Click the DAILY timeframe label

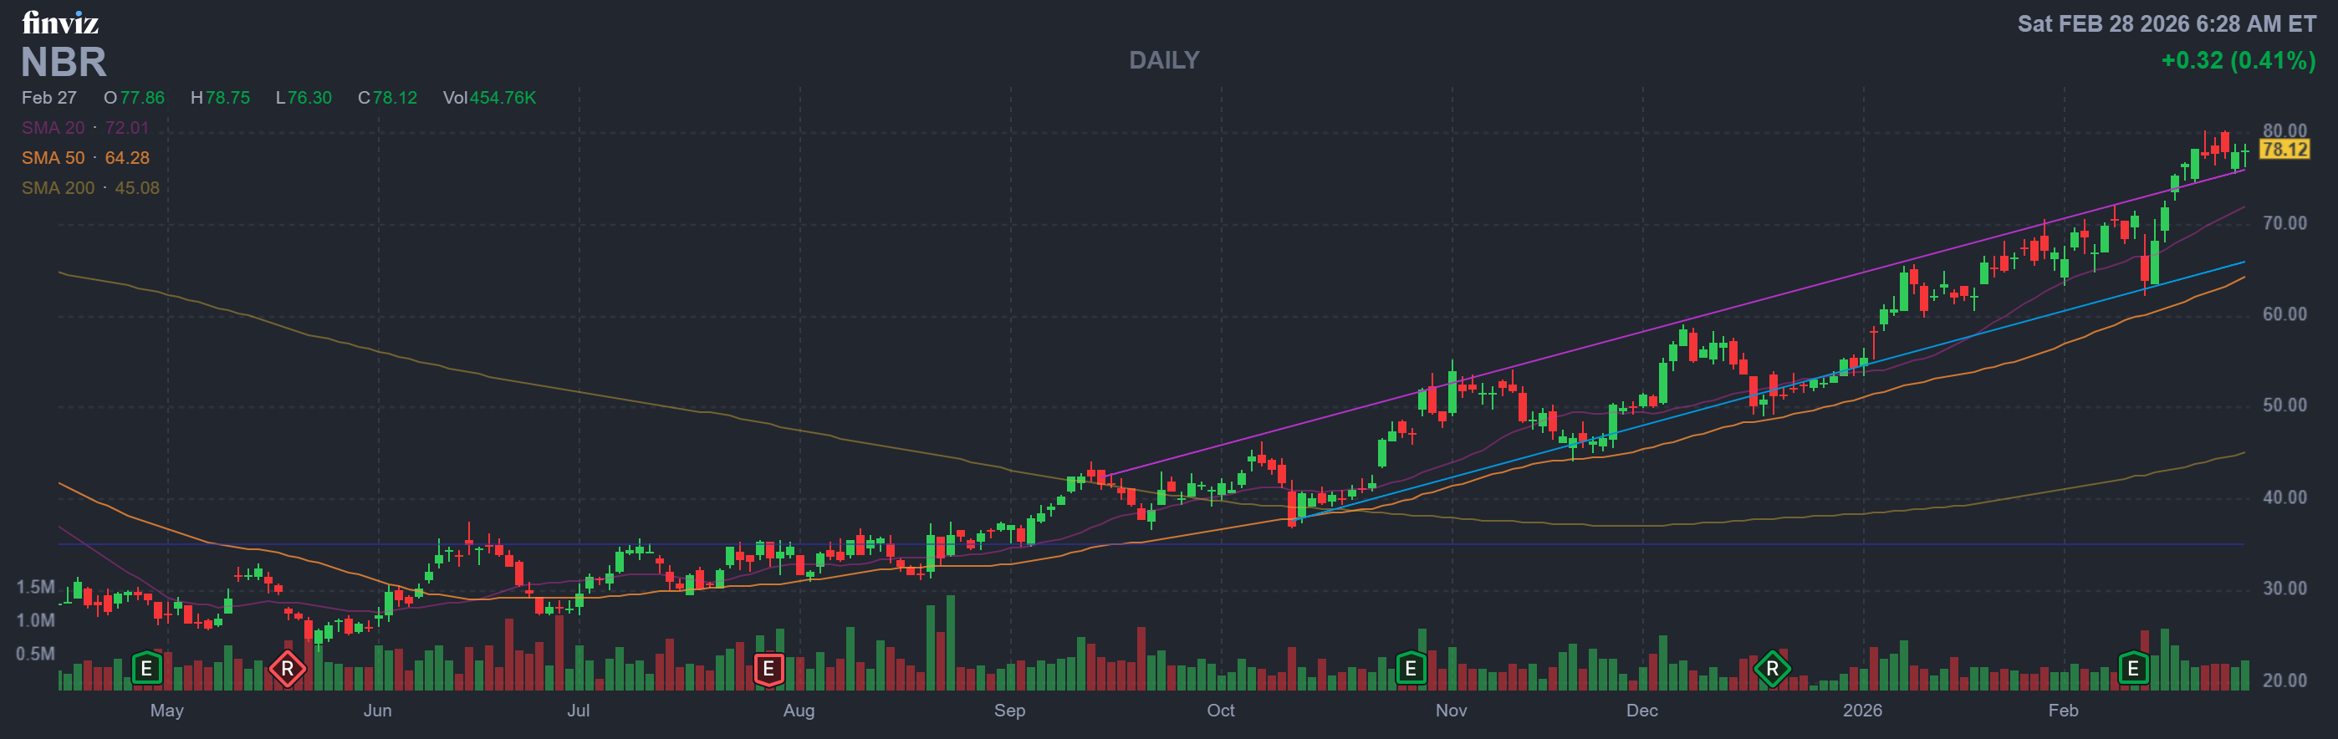[1163, 60]
